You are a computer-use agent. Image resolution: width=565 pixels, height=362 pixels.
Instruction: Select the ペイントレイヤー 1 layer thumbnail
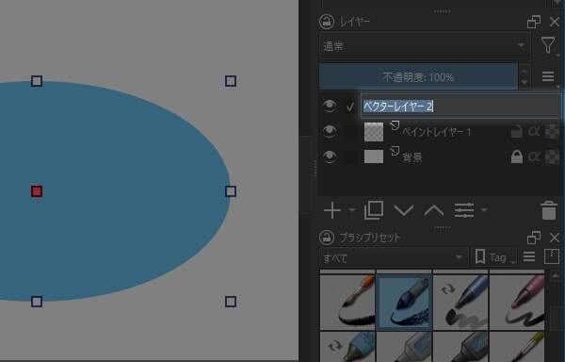pos(374,132)
